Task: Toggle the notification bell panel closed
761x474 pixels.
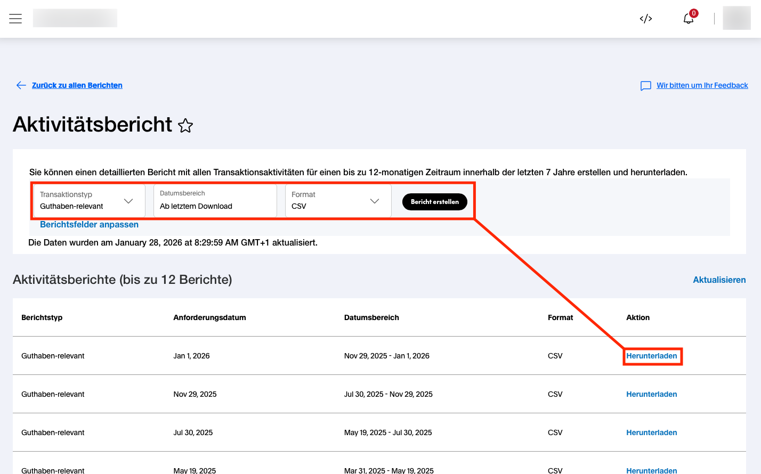Action: [687, 18]
